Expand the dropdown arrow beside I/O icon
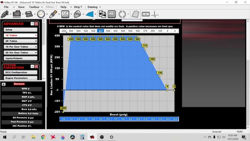Image resolution: width=250 pixels, height=141 pixels. [x=71, y=14]
